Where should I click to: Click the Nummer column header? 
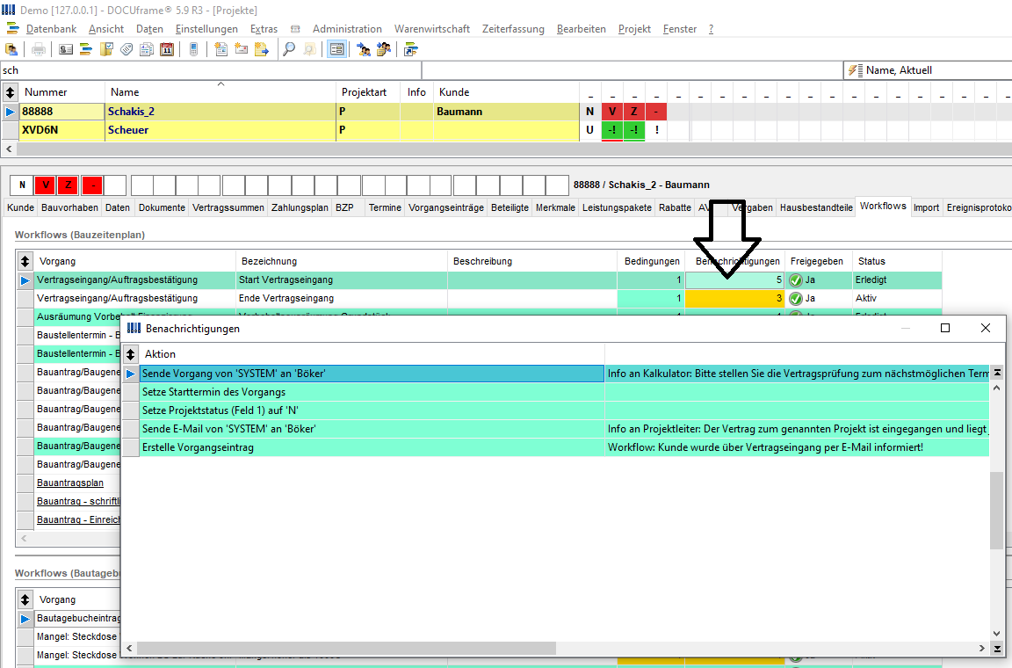coord(62,92)
